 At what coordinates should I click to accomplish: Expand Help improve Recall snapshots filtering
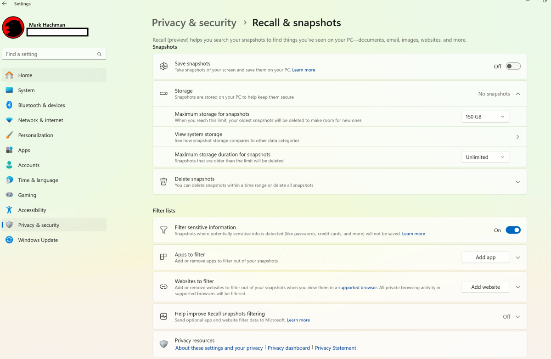517,317
